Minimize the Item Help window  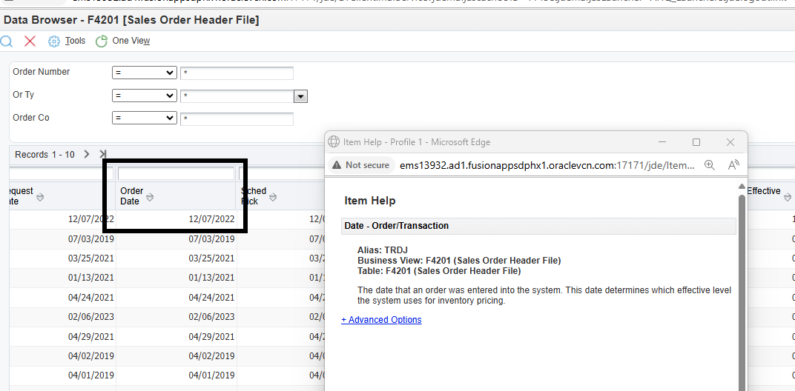tap(662, 142)
